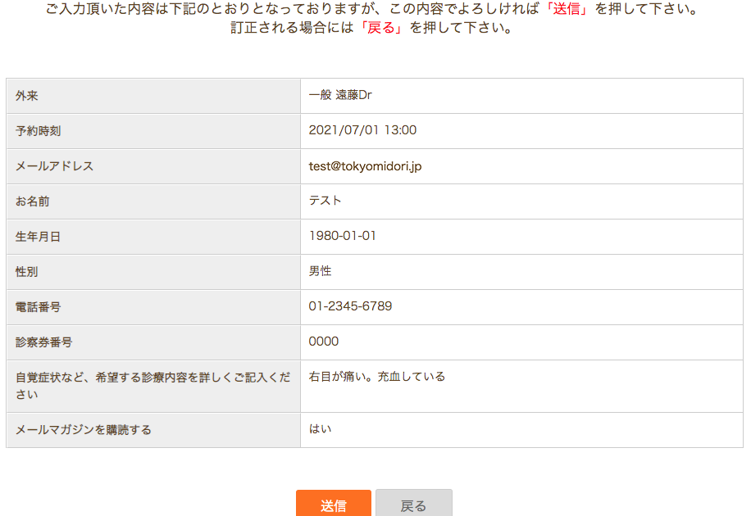This screenshot has width=751, height=516.
Task: Click the phone number 01-2345-6789
Action: pyautogui.click(x=350, y=306)
